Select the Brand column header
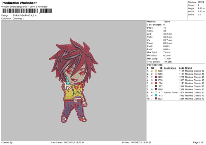This screenshot has width=206, height=145. click(188, 68)
